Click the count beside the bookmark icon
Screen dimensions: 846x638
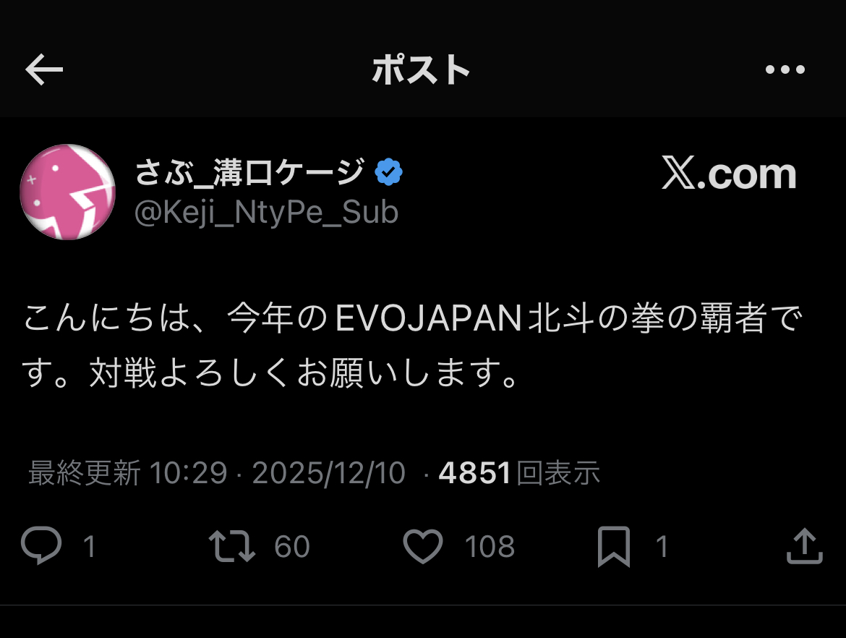662,547
